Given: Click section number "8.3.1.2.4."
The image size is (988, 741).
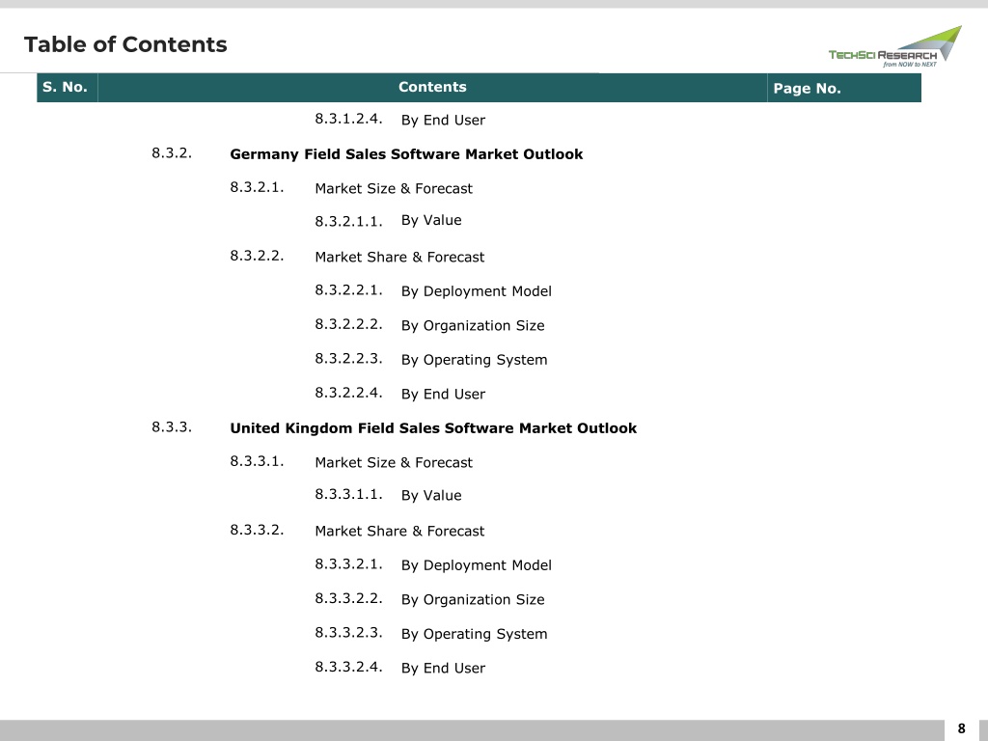Looking at the screenshot, I should pos(348,119).
